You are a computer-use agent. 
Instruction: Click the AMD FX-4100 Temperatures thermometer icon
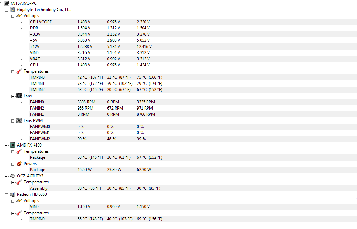click(x=19, y=151)
